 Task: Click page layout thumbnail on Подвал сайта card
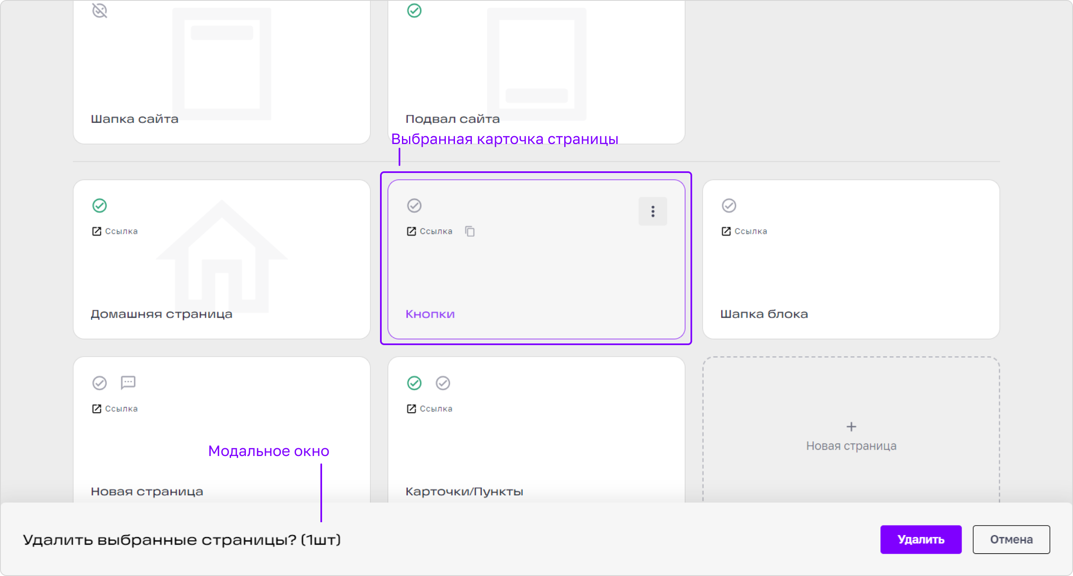536,64
